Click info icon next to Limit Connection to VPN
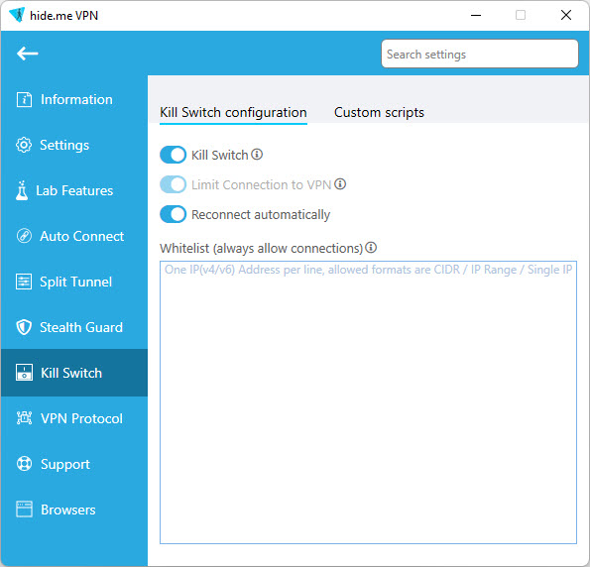This screenshot has height=567, width=590. pos(340,184)
